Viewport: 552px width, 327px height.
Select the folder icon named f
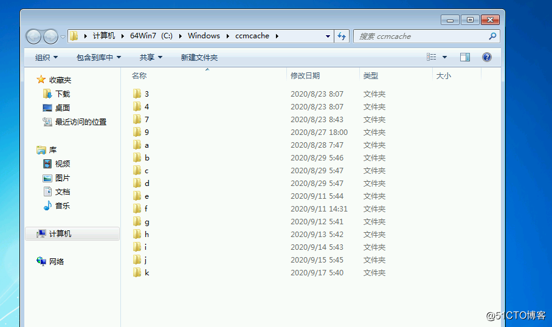[x=137, y=208]
